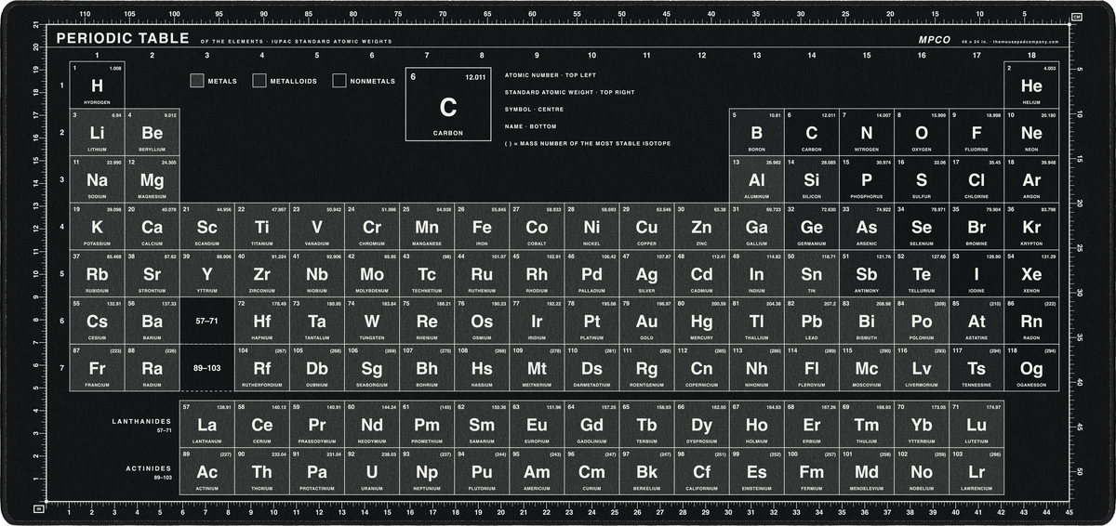Viewport: 1116px width, 526px height.
Task: Select the Lawrencium cell
Action: pyautogui.click(x=976, y=471)
